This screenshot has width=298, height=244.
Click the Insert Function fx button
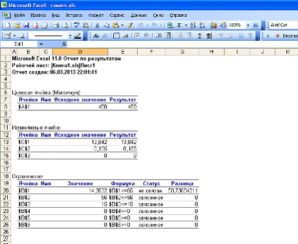[x=64, y=44]
